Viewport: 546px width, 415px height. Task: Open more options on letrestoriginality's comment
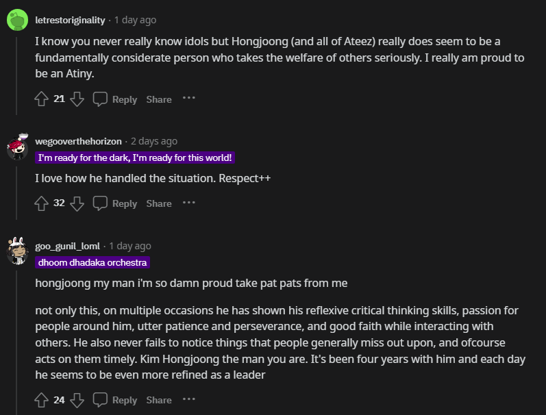pyautogui.click(x=188, y=99)
